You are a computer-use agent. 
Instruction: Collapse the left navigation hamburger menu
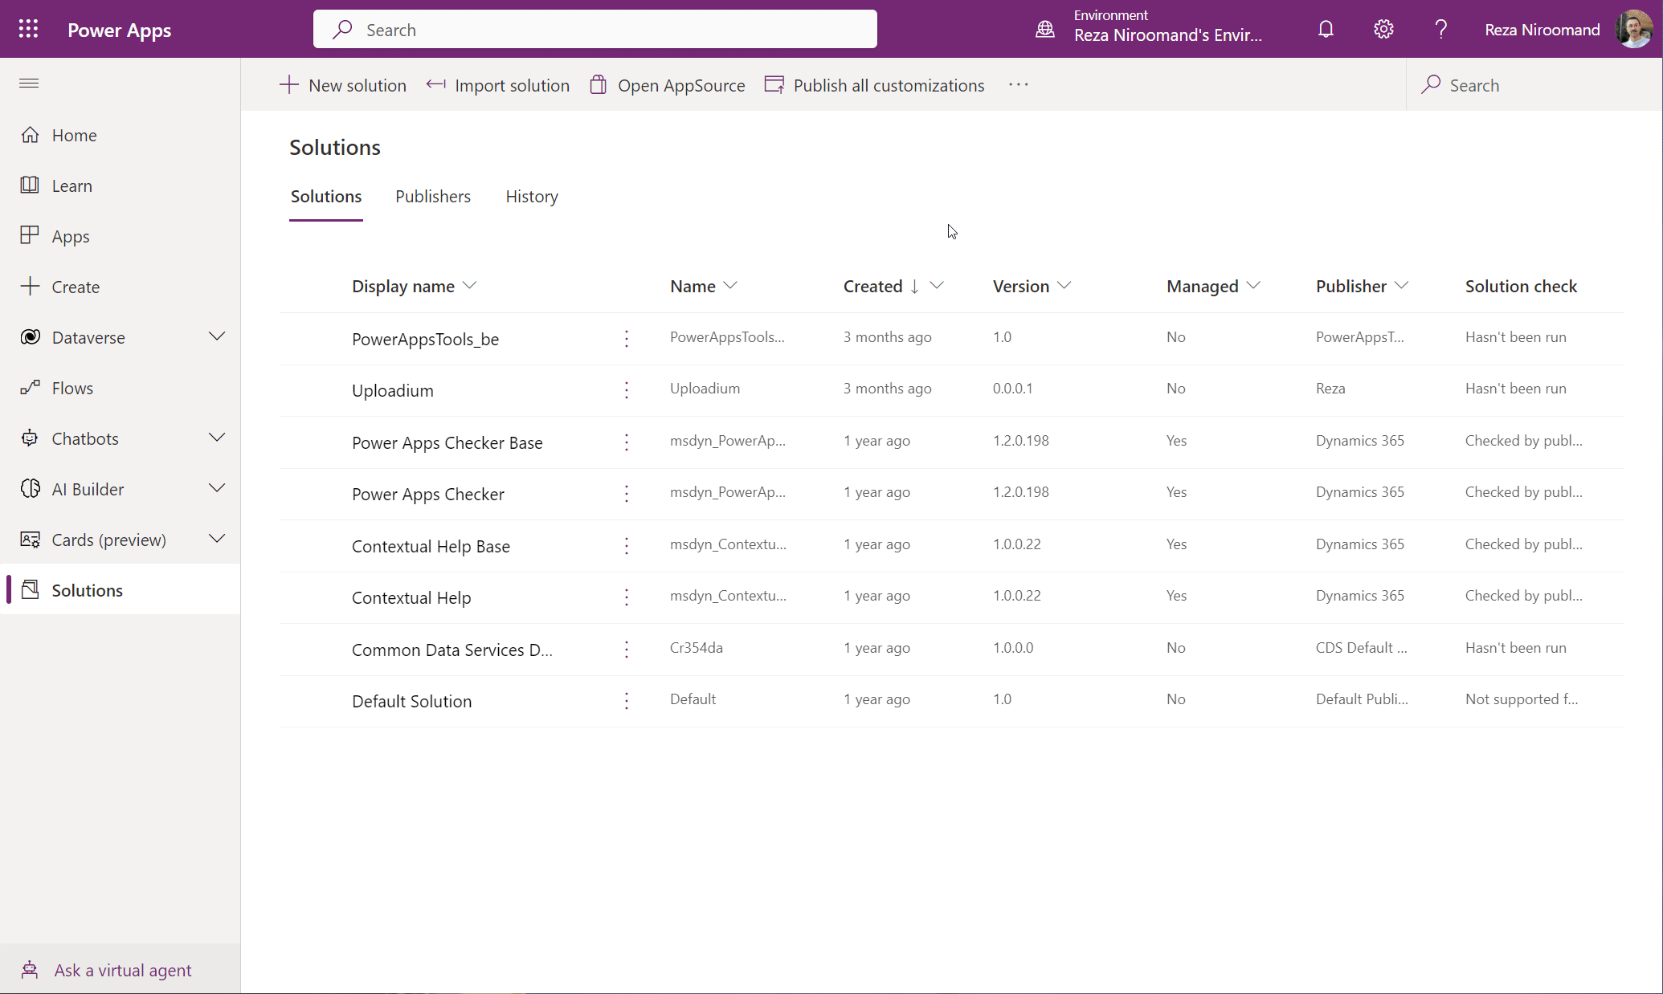click(29, 84)
